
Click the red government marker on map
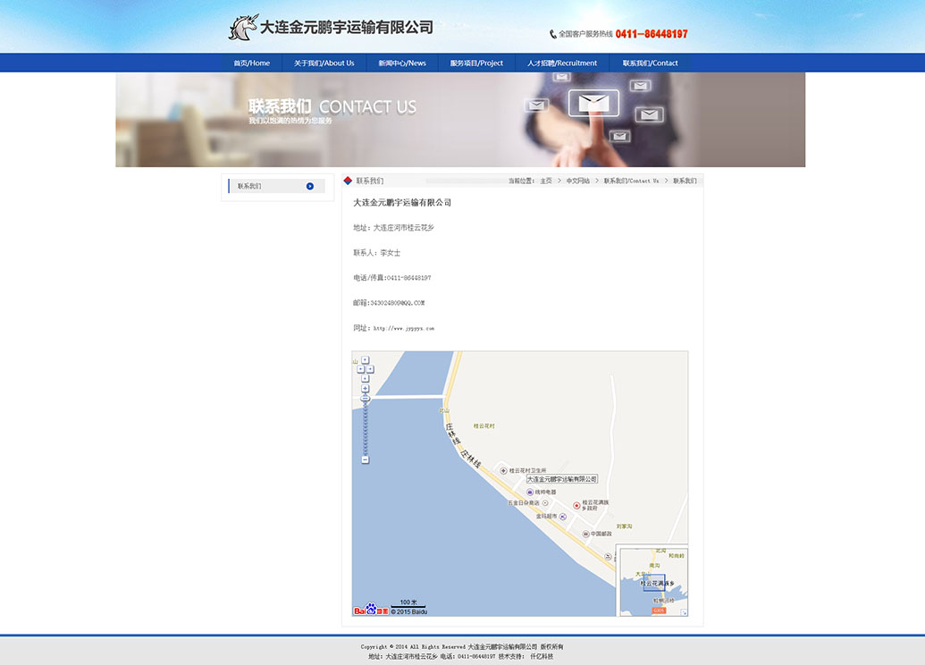(x=576, y=506)
